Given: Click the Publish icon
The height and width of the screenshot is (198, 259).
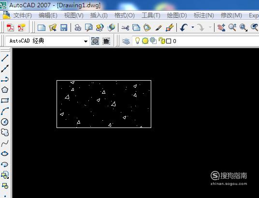Looking at the screenshot, I should [100, 28].
